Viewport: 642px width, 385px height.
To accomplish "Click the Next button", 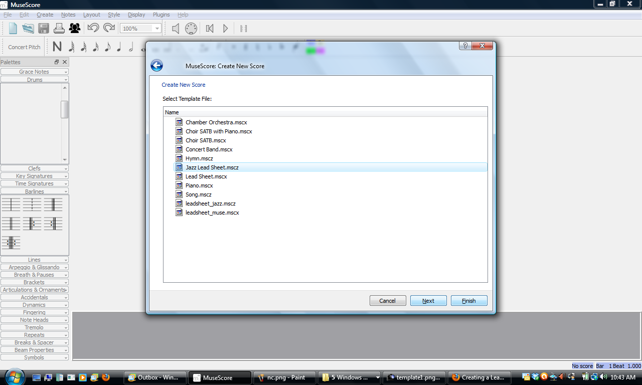I will pyautogui.click(x=428, y=301).
